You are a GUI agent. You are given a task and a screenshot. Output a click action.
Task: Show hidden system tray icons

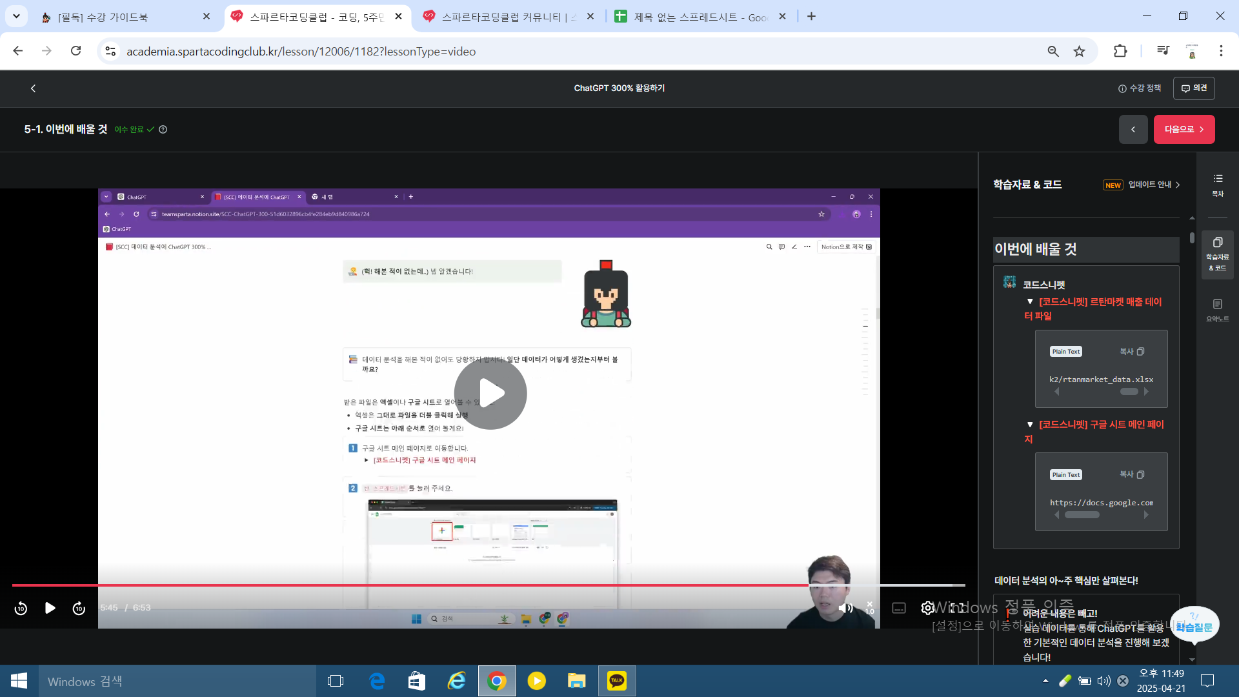coord(1045,681)
